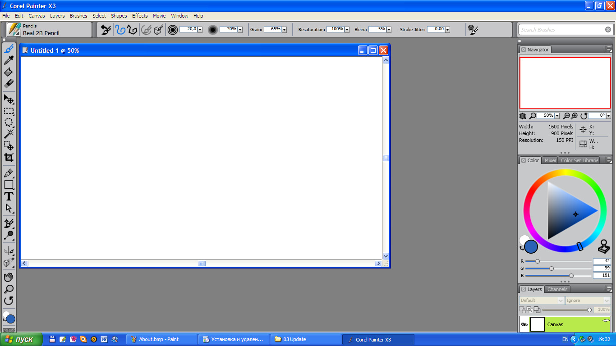
Task: Switch to the Channels tab
Action: tap(557, 289)
